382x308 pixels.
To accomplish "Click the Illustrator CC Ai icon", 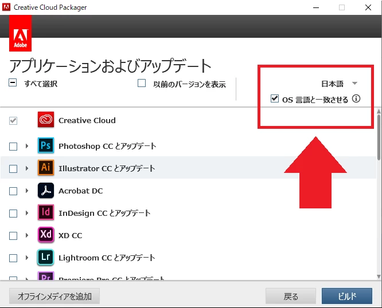I will 46,168.
